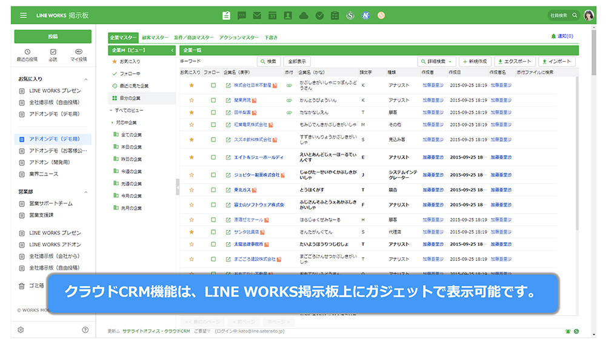Check follow box for 株式会社日本不動産
Viewport: 606px width, 342px height.
coord(213,85)
